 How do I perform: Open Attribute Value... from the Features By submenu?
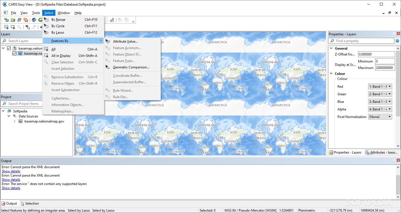(132, 41)
